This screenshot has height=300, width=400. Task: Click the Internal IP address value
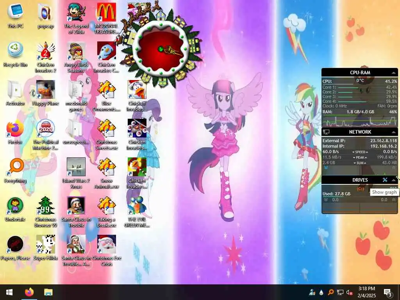(384, 146)
